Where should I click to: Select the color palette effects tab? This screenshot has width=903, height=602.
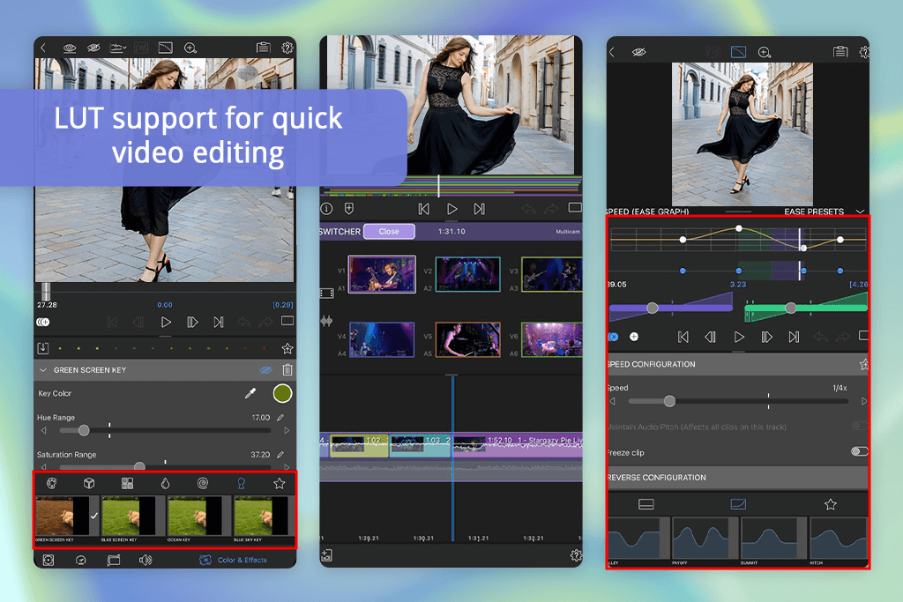[x=52, y=483]
